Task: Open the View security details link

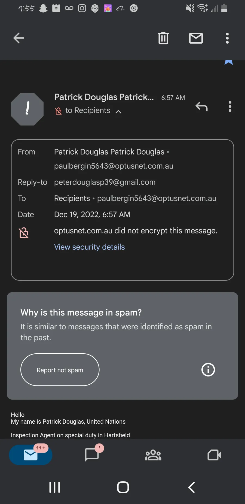Action: coord(89,247)
